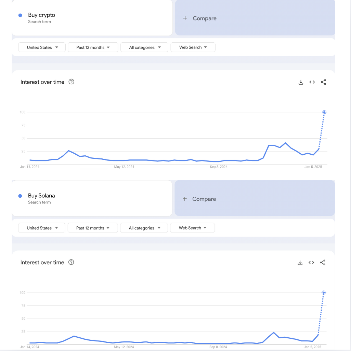
Task: Open the United States region dropdown
Action: coord(41,47)
